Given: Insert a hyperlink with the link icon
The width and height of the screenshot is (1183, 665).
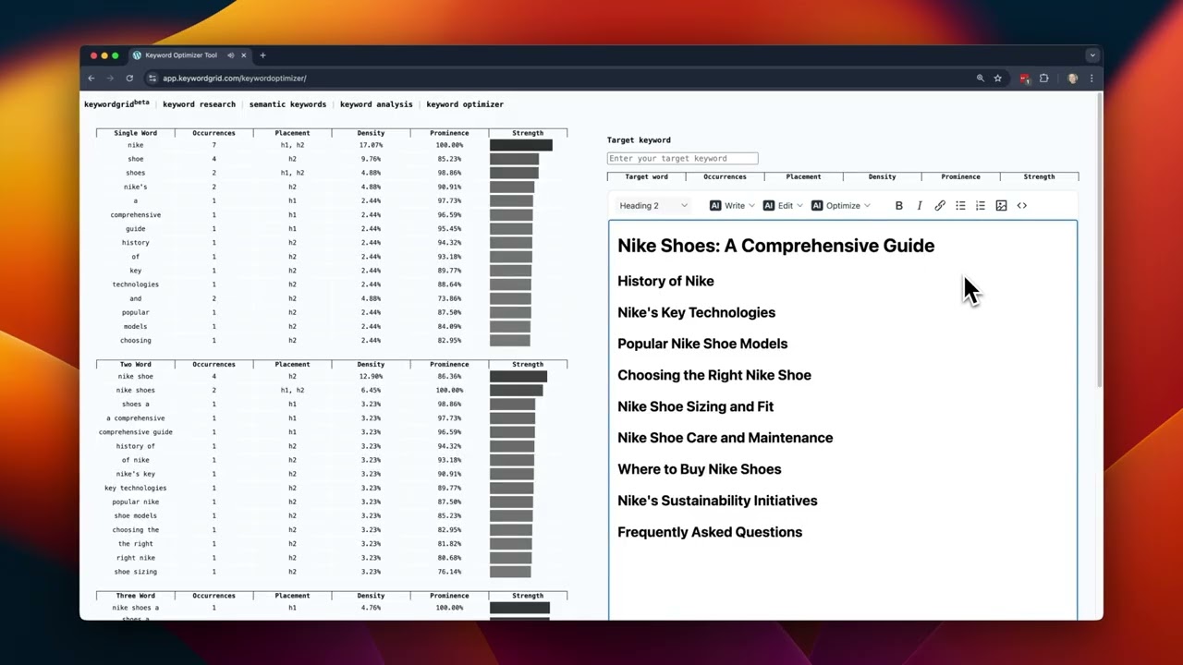Looking at the screenshot, I should pyautogui.click(x=940, y=206).
